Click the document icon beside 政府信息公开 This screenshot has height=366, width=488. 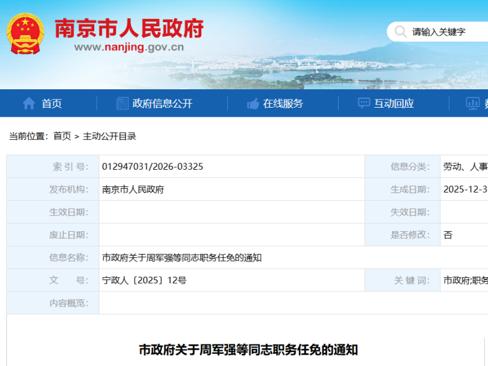coord(122,103)
